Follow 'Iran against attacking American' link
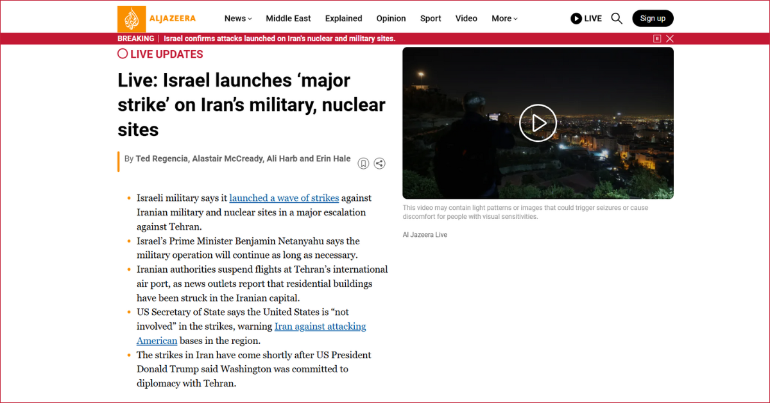 252,334
